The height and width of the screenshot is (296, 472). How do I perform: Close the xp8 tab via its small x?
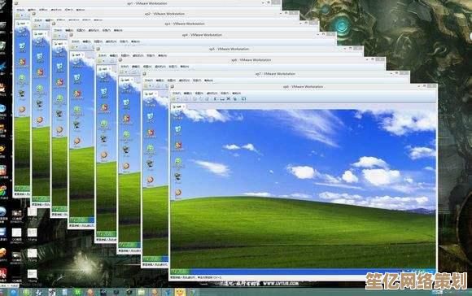[184, 107]
